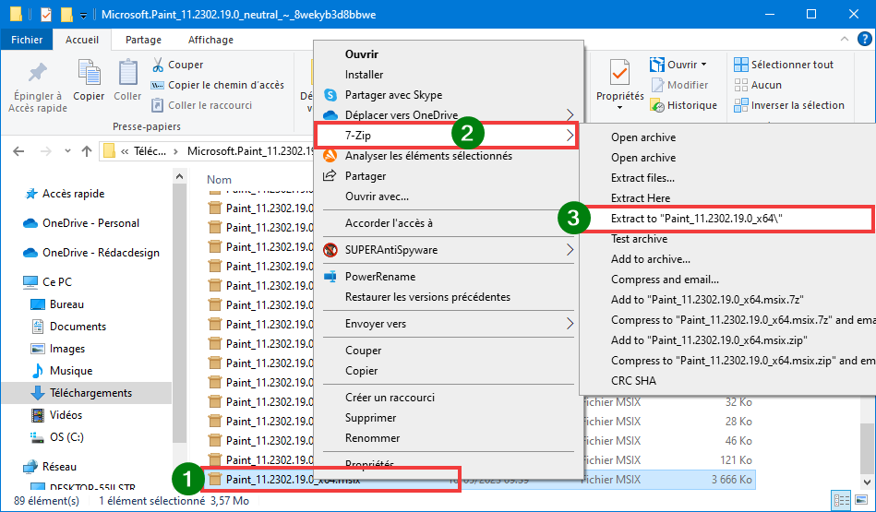Open Téléchargements in navigation pane

(87, 393)
